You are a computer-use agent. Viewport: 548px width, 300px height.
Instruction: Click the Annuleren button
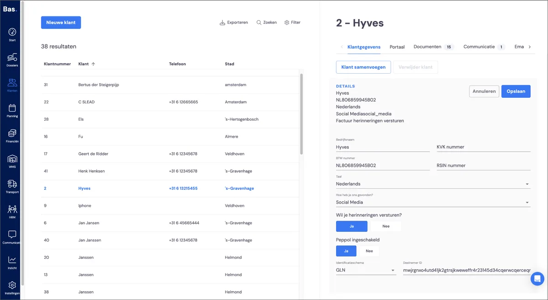484,91
